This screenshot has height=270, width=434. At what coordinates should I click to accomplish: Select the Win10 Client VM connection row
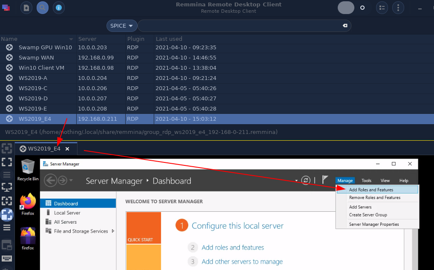pos(217,68)
